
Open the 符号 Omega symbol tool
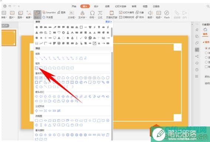pos(92,14)
